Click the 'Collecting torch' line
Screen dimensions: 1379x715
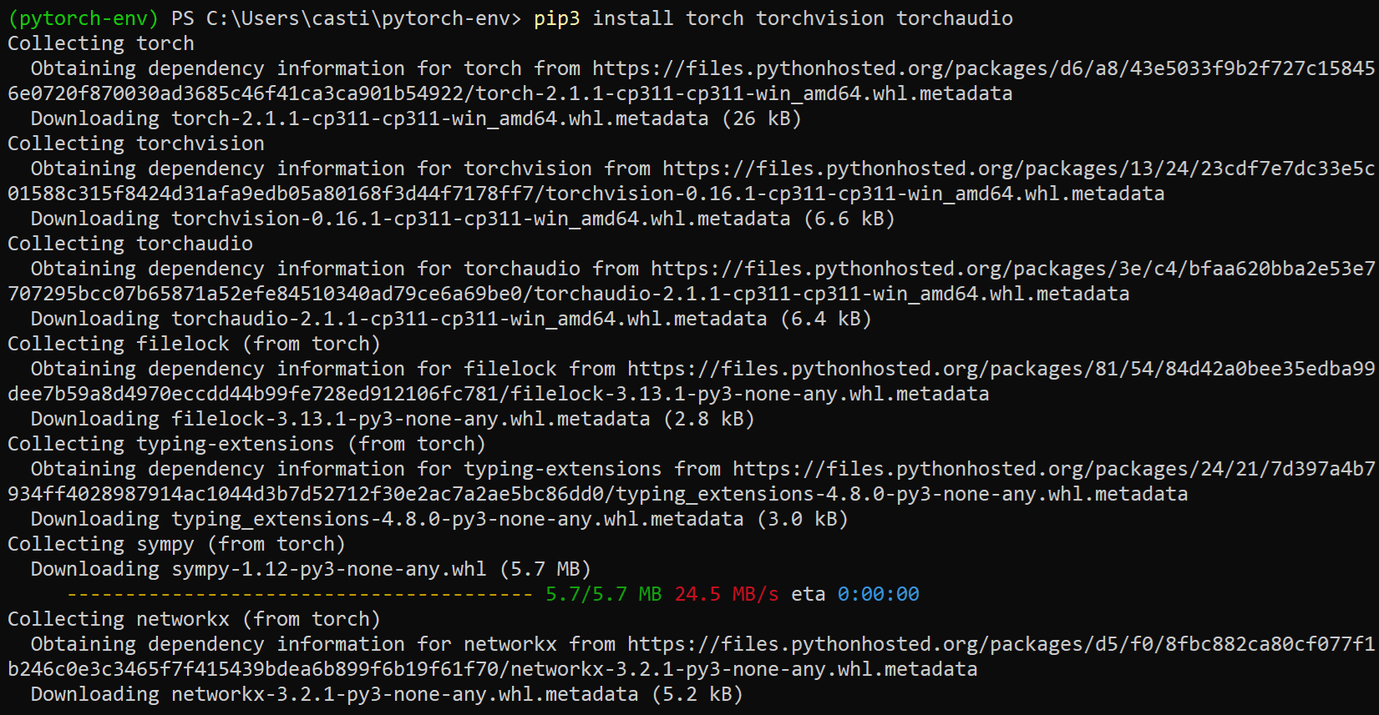(101, 43)
